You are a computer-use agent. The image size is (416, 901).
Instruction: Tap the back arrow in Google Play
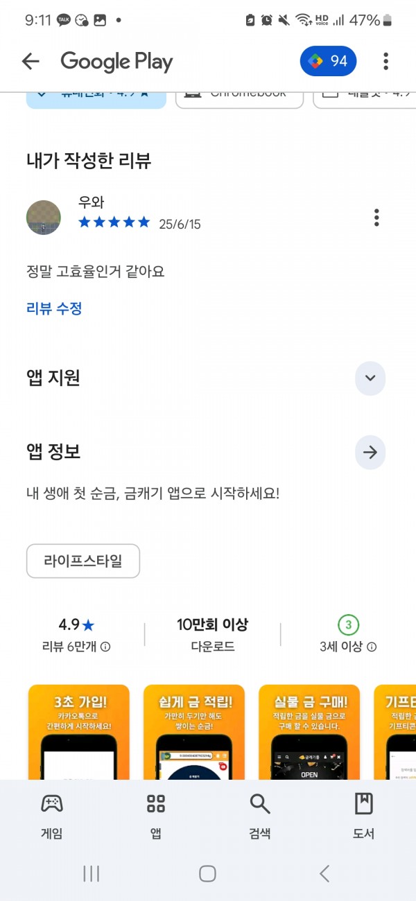pyautogui.click(x=31, y=61)
